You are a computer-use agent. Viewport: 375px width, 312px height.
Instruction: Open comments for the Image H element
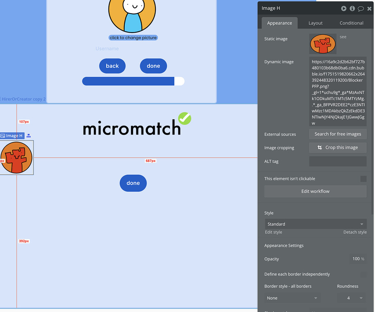[x=361, y=8]
